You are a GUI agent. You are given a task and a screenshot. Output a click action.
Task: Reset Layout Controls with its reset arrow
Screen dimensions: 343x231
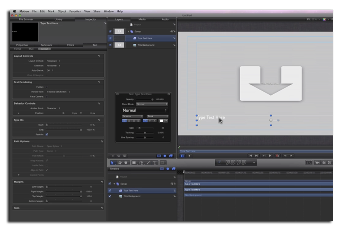99,56
